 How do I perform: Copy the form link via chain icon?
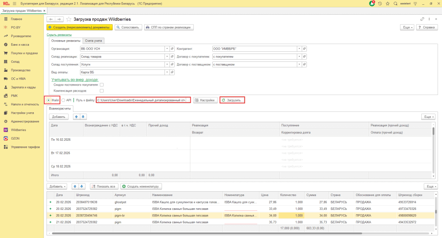[x=422, y=19]
